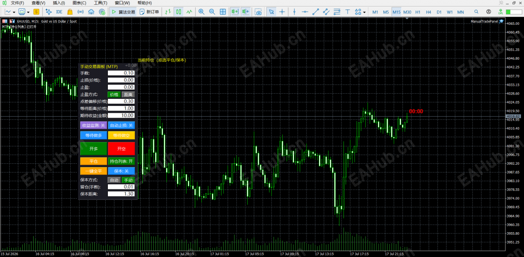Screen dimensions: 524x257
Task: Select the trendline drawing tool
Action: [x=315, y=12]
